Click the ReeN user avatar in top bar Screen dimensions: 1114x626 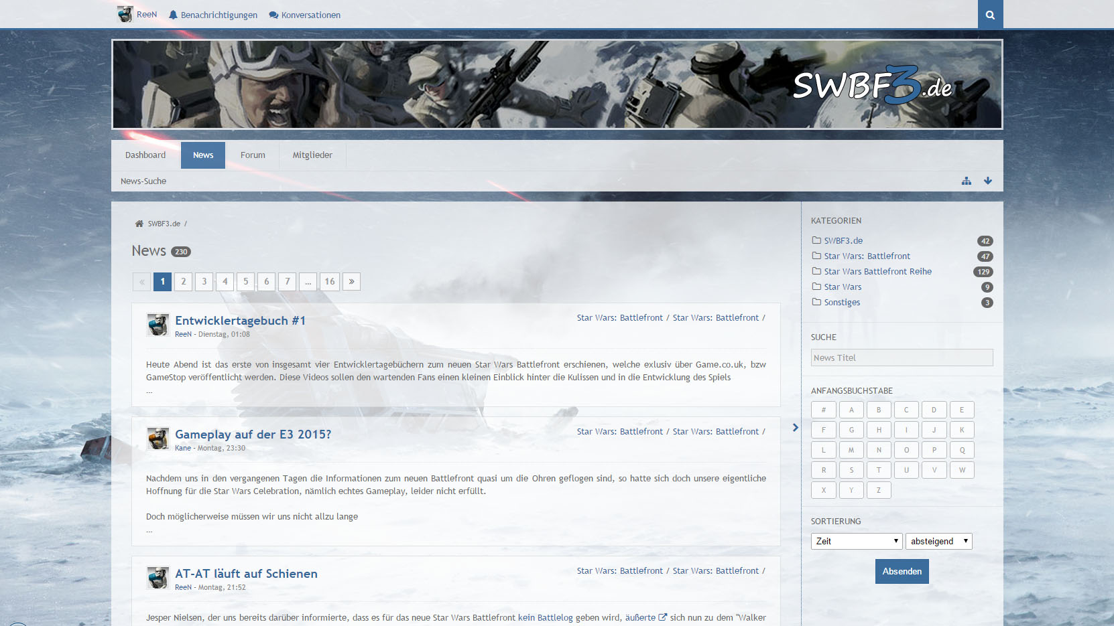[x=125, y=14]
